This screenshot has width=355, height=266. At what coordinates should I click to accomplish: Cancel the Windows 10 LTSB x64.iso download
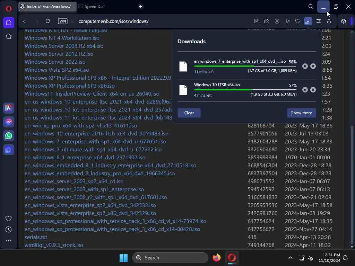[313, 90]
